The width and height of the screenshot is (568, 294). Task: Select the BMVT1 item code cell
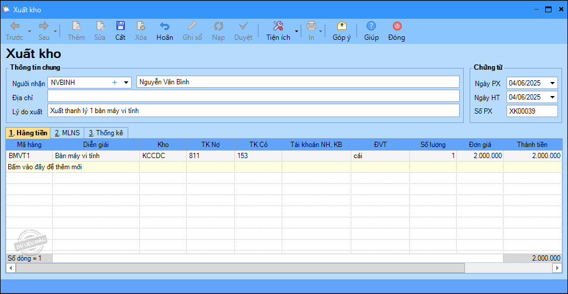click(29, 156)
